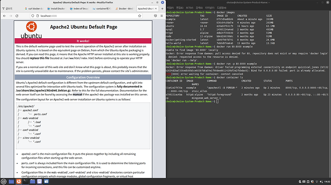Switch to the 'container에서' tab

coord(102,9)
